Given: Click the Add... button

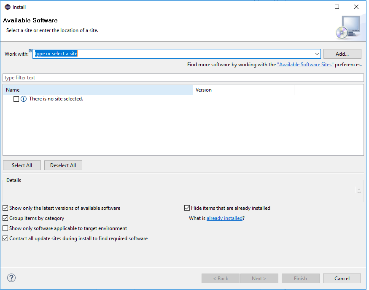Looking at the screenshot, I should 342,54.
